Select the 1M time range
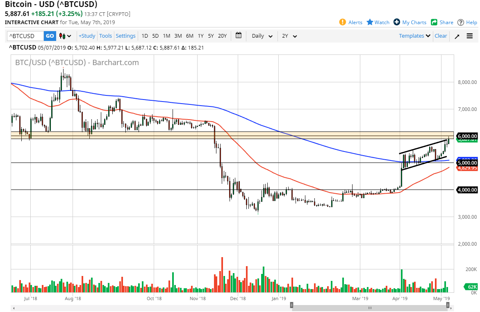The height and width of the screenshot is (312, 480). [166, 36]
